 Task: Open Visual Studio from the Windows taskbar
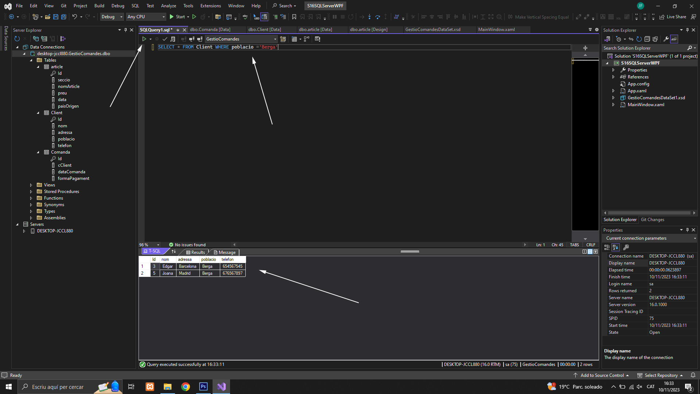(221, 387)
